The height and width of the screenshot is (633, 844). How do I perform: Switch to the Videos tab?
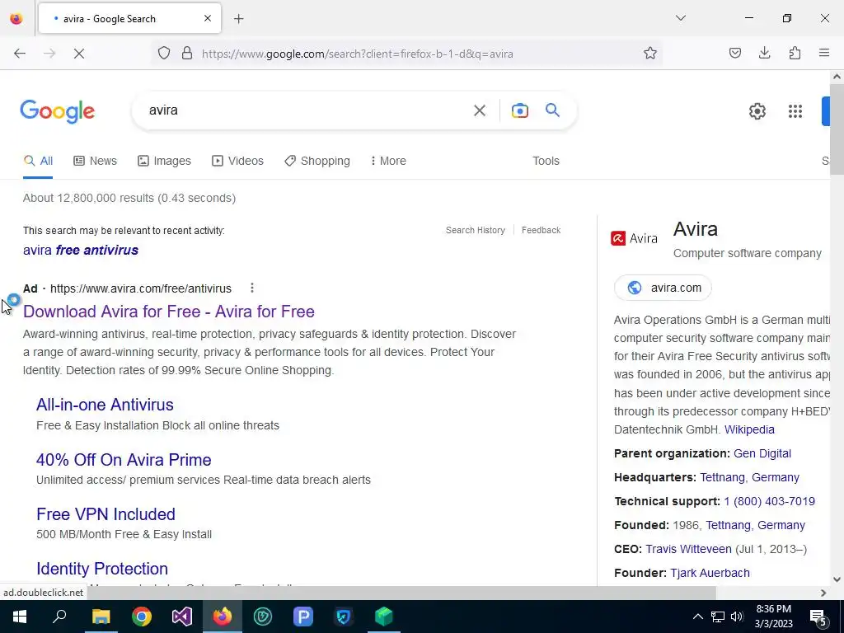point(237,161)
